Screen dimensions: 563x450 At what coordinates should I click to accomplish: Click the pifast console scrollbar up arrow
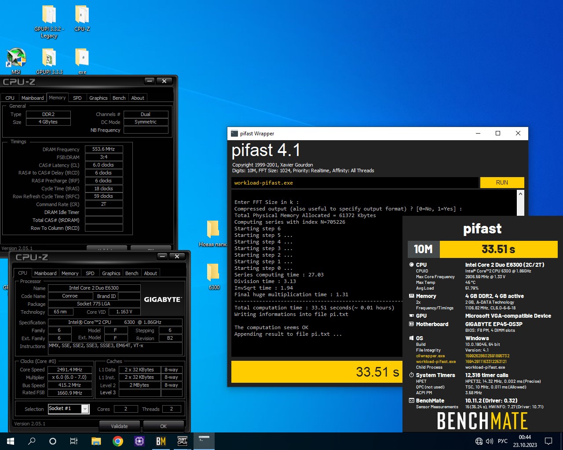click(x=520, y=194)
